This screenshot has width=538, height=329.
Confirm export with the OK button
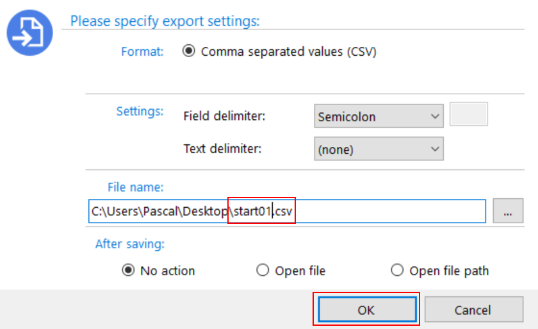click(366, 310)
